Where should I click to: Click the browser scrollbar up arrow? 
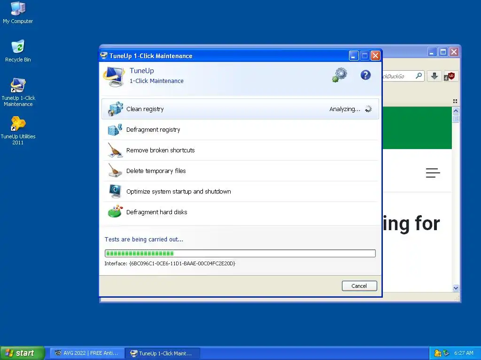click(x=456, y=111)
